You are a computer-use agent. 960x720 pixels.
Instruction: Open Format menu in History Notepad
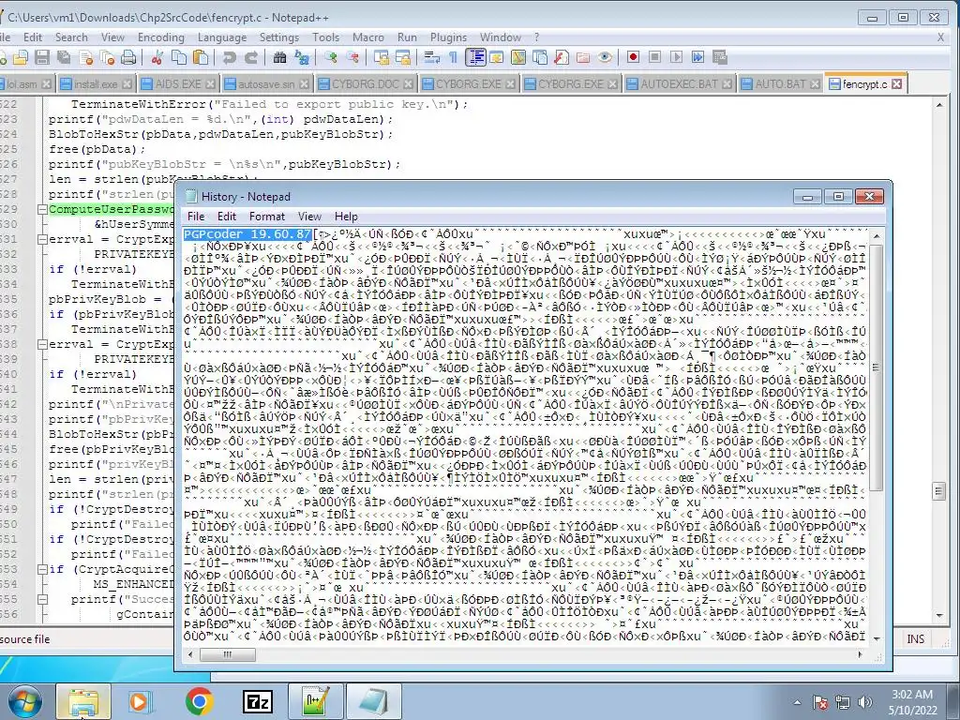click(x=267, y=217)
